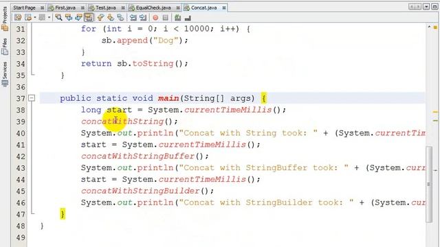Click highlighted opening brace on line 37
This screenshot has width=440, height=247.
264,98
